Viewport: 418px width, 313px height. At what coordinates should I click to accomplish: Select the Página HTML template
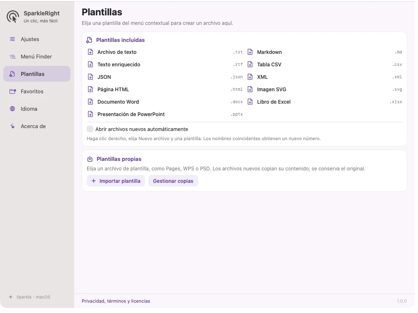[165, 89]
